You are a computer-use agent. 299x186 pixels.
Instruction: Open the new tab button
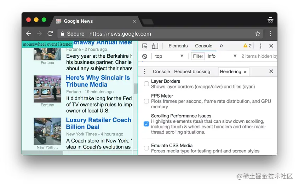(148, 22)
